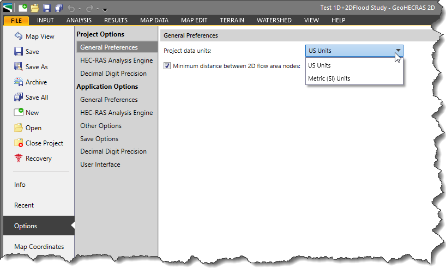446x268 pixels.
Task: Switch to the MAP DATA ribbon tab
Action: (x=154, y=21)
